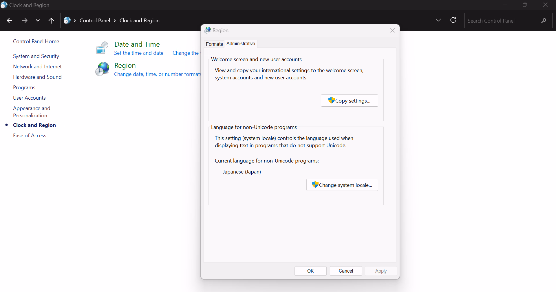The height and width of the screenshot is (292, 556).
Task: Click the search magnifier icon
Action: 544,21
